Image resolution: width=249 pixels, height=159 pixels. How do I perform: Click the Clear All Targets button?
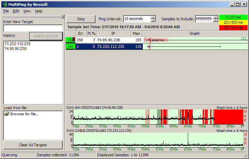33,145
